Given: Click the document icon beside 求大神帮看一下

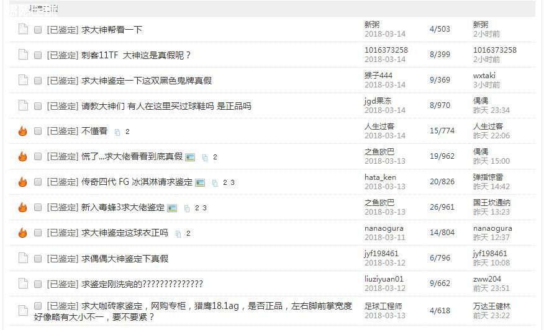Looking at the screenshot, I should [23, 29].
